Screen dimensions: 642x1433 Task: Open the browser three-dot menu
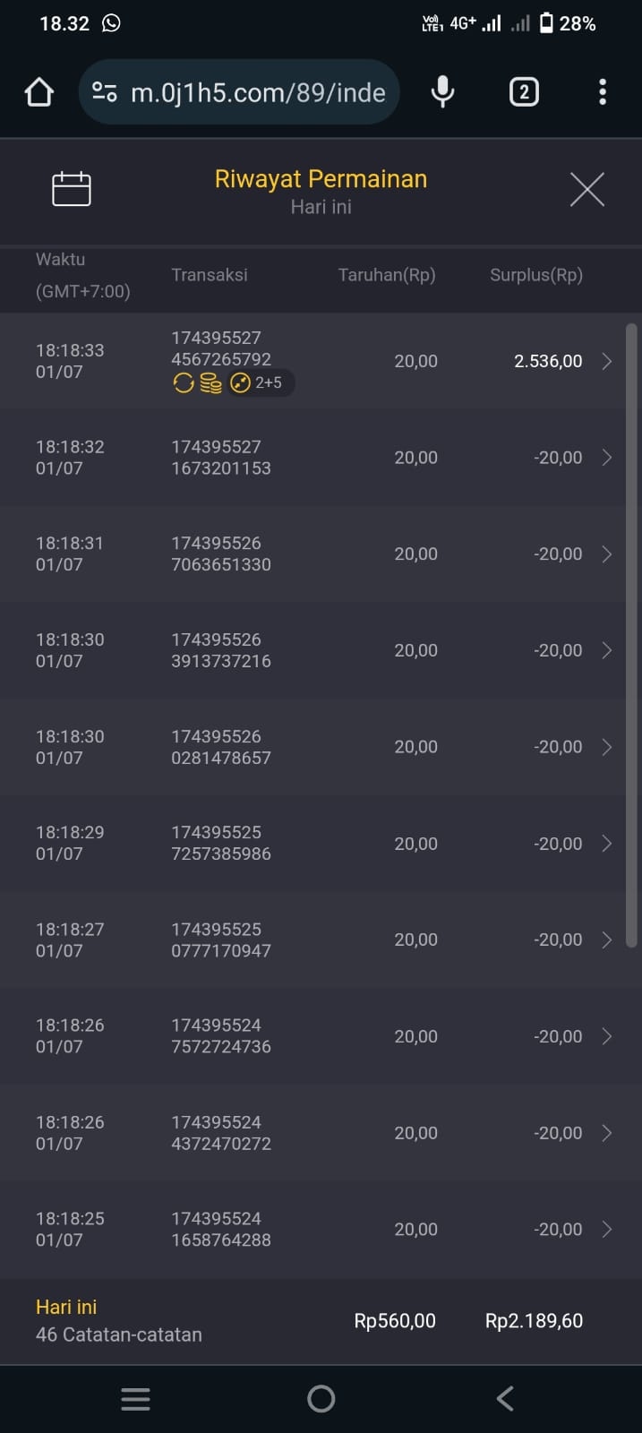[x=603, y=92]
